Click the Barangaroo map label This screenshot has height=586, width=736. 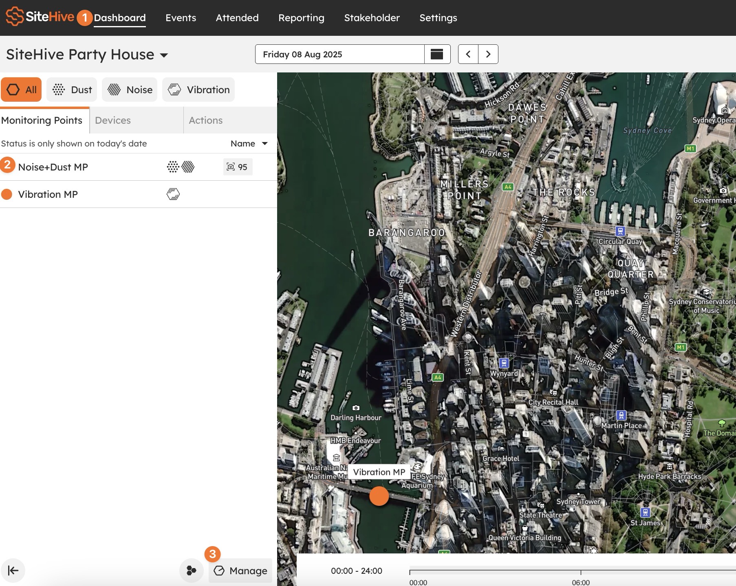407,232
